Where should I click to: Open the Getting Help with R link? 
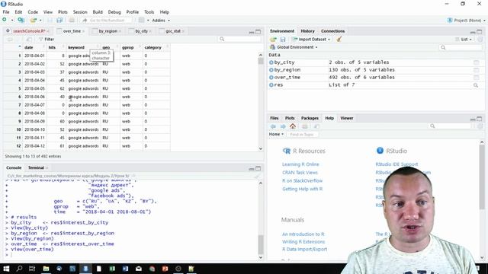coord(302,189)
